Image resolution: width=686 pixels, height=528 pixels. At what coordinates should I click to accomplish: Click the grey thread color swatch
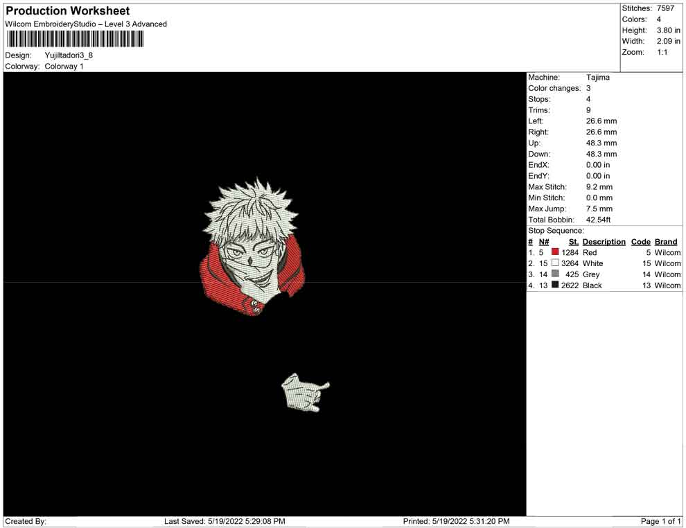(x=555, y=274)
